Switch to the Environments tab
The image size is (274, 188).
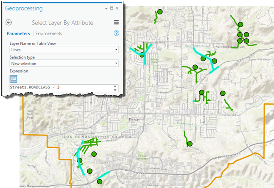pyautogui.click(x=49, y=33)
